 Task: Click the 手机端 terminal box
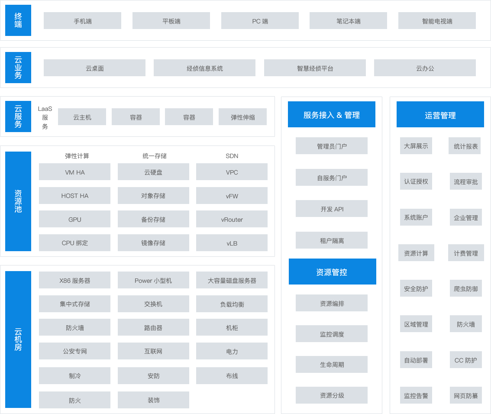(x=82, y=21)
